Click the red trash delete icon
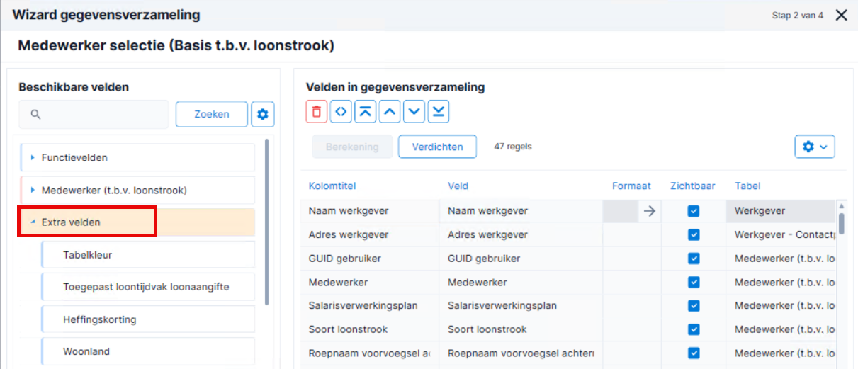 coord(317,112)
